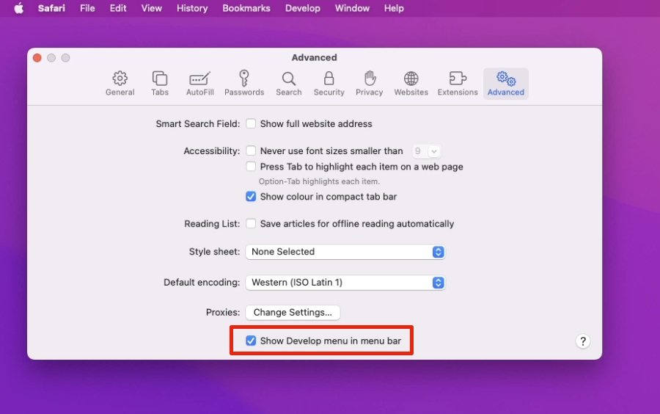Click the Style sheet label
This screenshot has width=660, height=414.
pos(214,252)
